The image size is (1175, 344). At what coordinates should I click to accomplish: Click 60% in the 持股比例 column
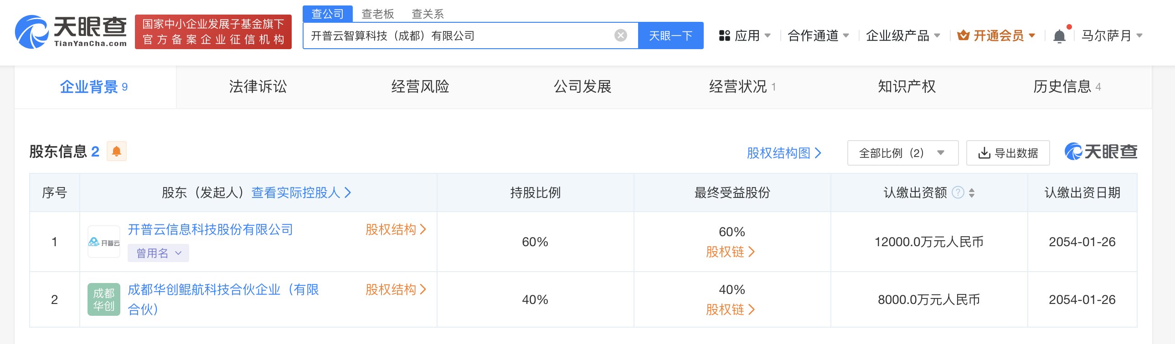pyautogui.click(x=535, y=242)
